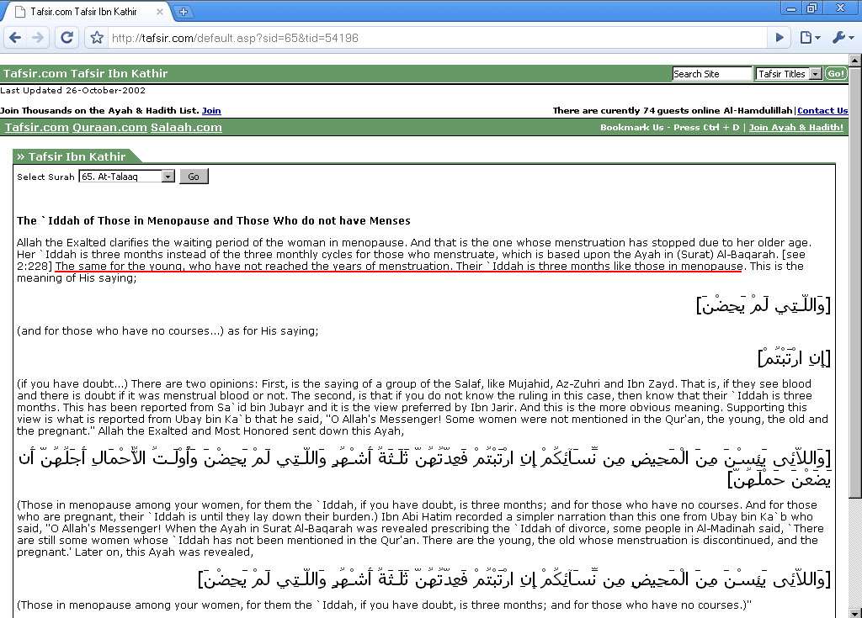Click the address bar URL field

click(437, 38)
